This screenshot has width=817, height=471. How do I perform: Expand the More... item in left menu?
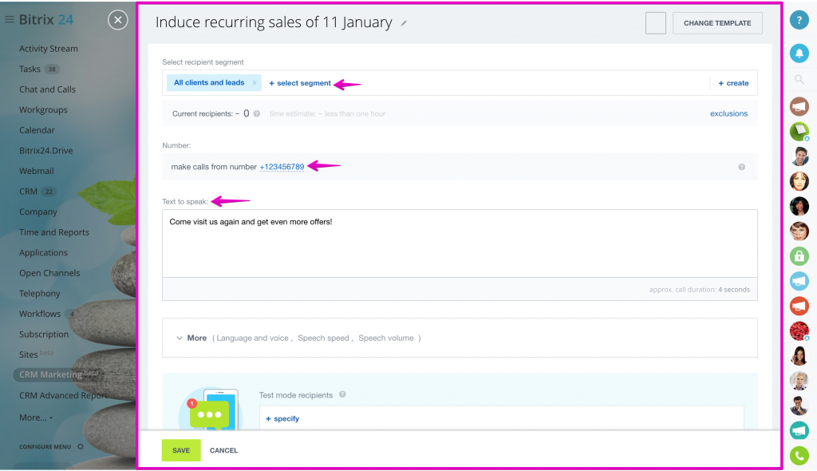tap(36, 418)
